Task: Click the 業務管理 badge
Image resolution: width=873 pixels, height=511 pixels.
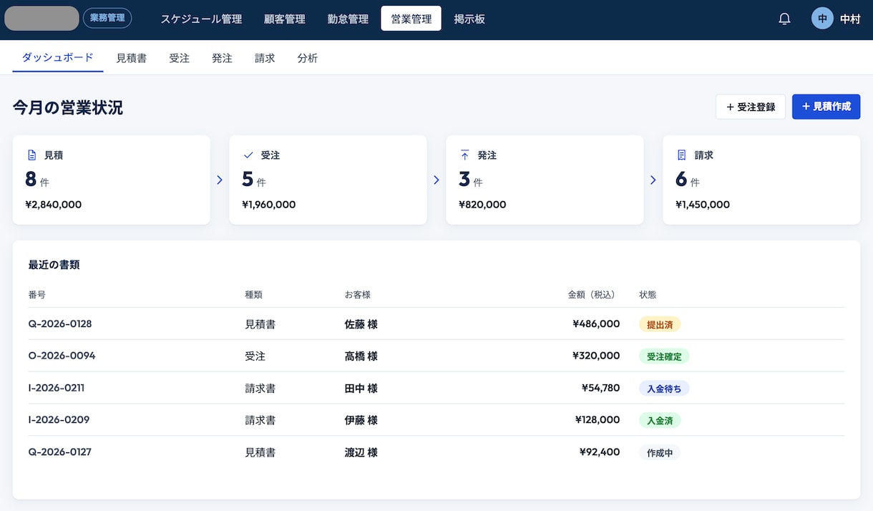Action: coord(107,19)
